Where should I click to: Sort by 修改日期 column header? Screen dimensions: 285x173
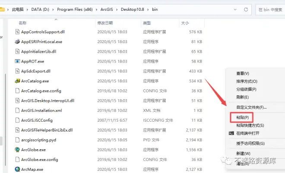click(105, 23)
